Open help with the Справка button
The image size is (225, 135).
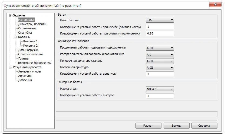coord(204,126)
